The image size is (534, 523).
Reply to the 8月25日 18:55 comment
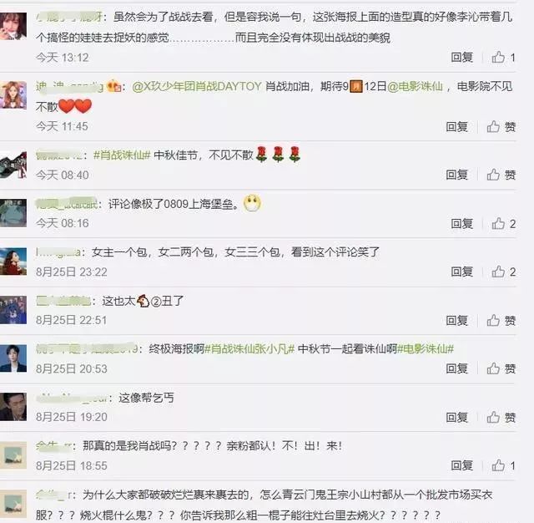[461, 465]
